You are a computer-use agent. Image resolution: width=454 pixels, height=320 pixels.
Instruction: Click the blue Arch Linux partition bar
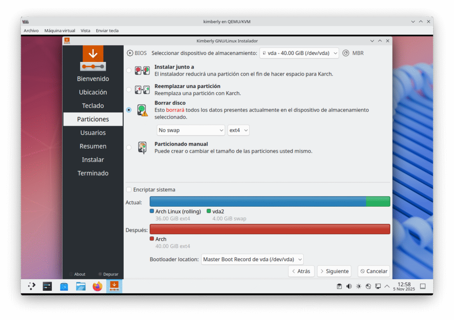[x=258, y=202]
